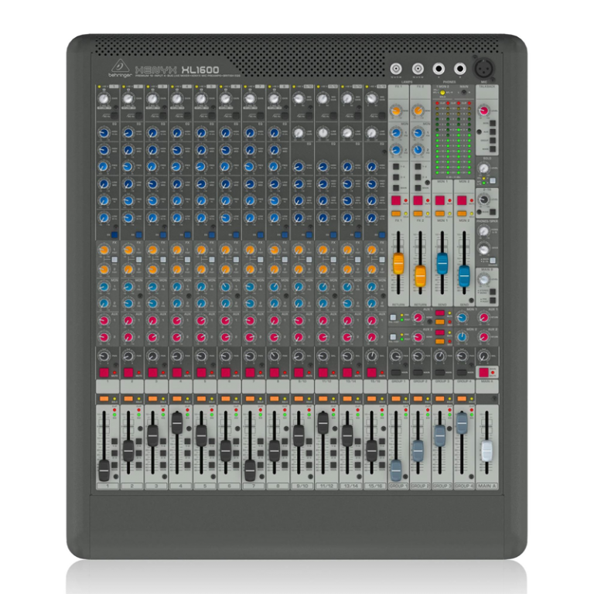The height and width of the screenshot is (594, 594).
Task: Click channel 1 gain knob
Action: point(104,99)
